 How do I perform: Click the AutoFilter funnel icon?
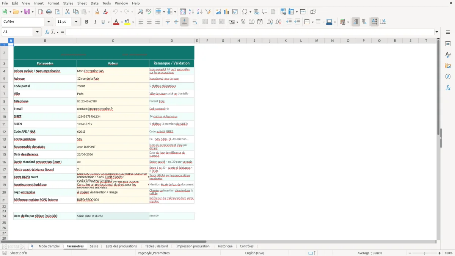pos(208,12)
